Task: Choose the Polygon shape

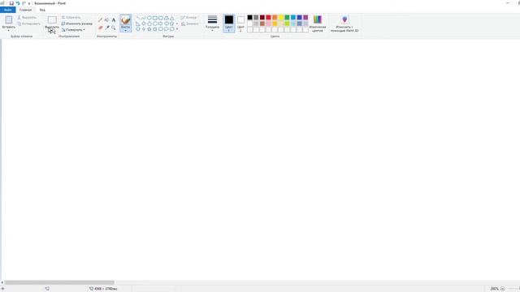Action: [x=166, y=18]
